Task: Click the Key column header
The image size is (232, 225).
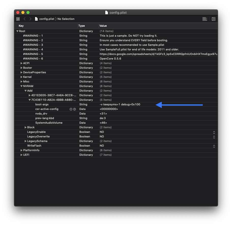Action: [x=21, y=26]
